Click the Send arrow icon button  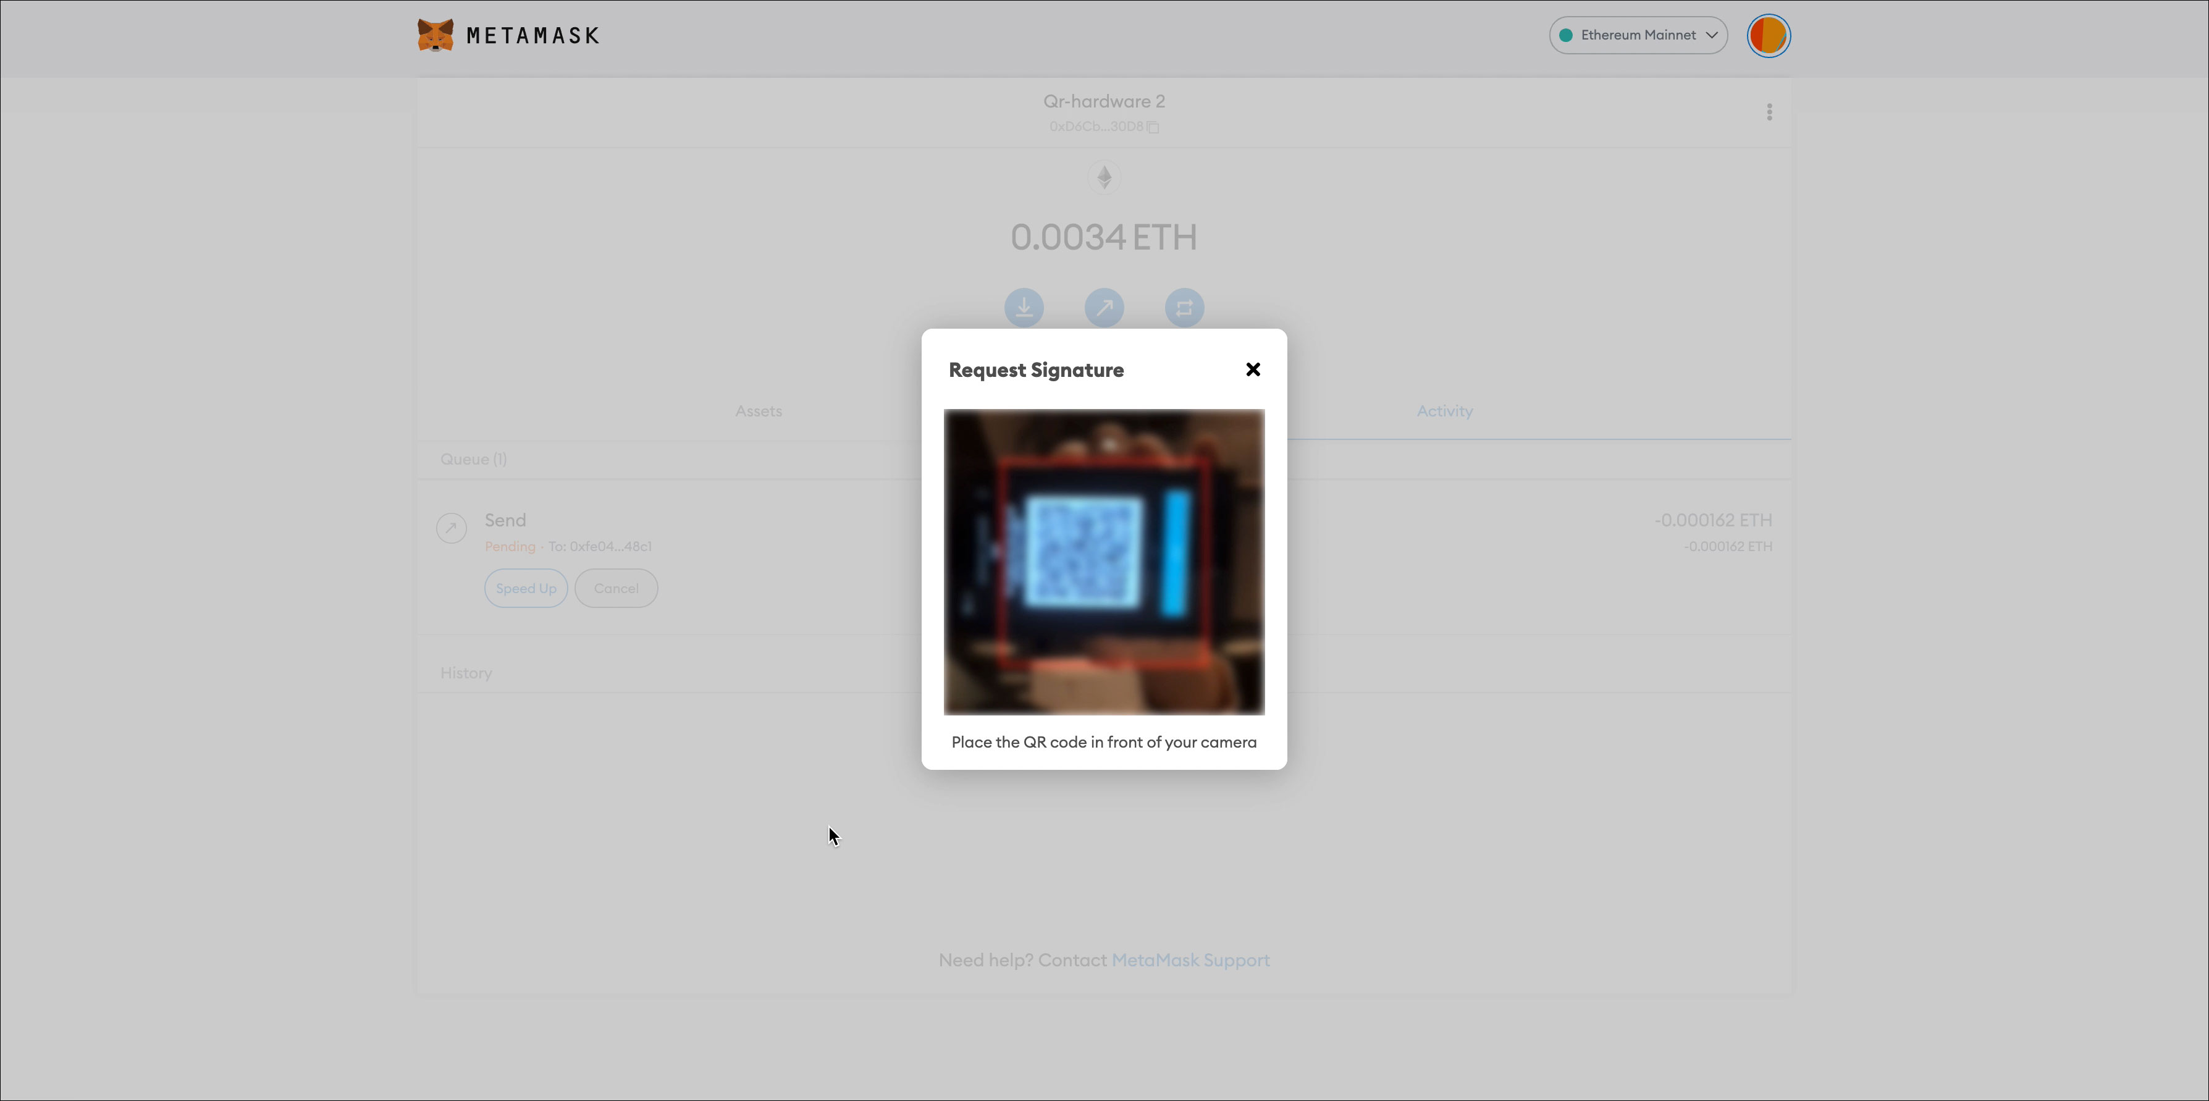(x=1104, y=308)
